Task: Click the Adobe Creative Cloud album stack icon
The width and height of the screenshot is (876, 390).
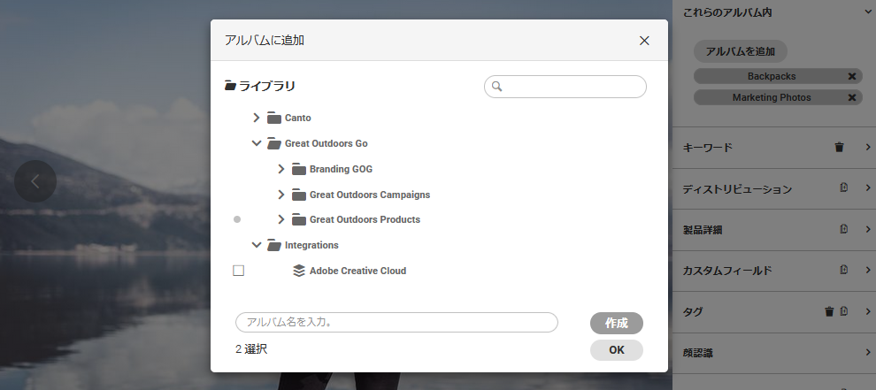Action: (299, 271)
